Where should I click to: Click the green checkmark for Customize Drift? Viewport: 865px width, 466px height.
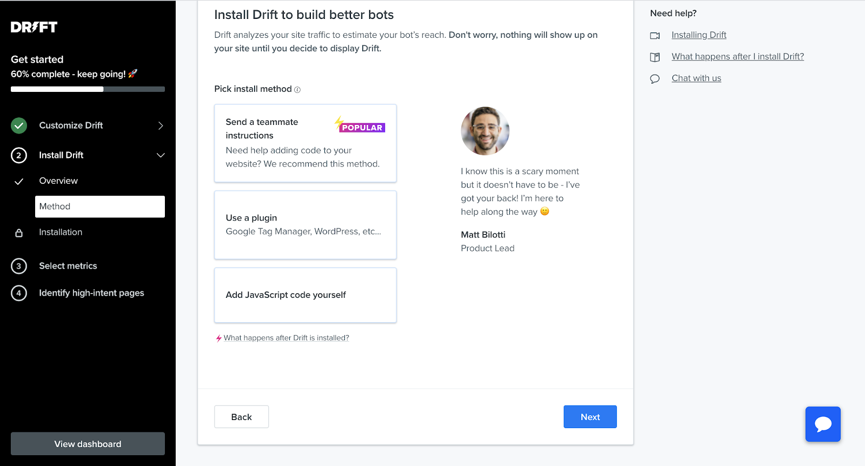pyautogui.click(x=19, y=125)
